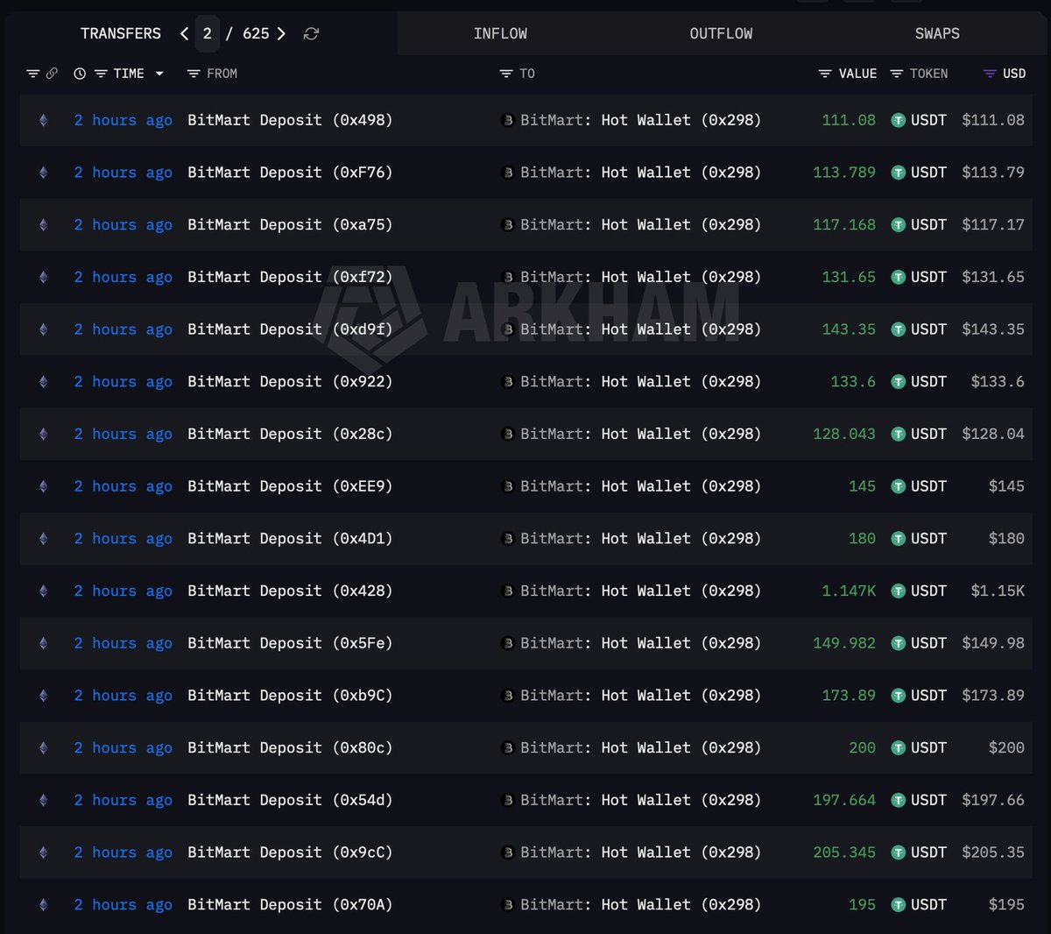Click the $195 USD amount
The height and width of the screenshot is (934, 1051).
point(1006,905)
